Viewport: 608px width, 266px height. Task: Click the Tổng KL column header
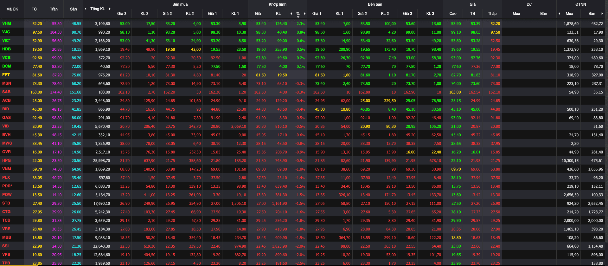(x=98, y=9)
